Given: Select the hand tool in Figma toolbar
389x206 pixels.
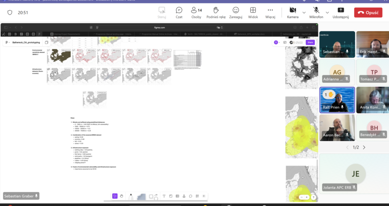Looking at the screenshot, I should (122, 196).
